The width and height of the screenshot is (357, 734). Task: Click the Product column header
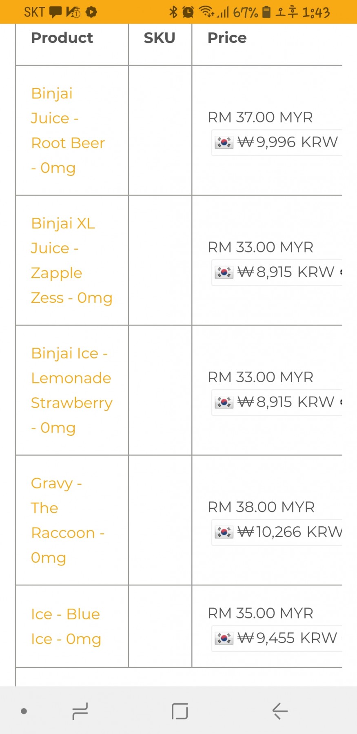[x=62, y=38]
